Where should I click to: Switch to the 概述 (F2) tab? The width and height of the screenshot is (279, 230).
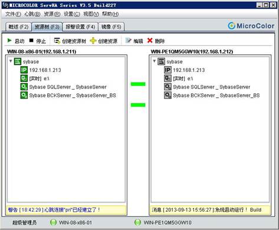coord(18,27)
